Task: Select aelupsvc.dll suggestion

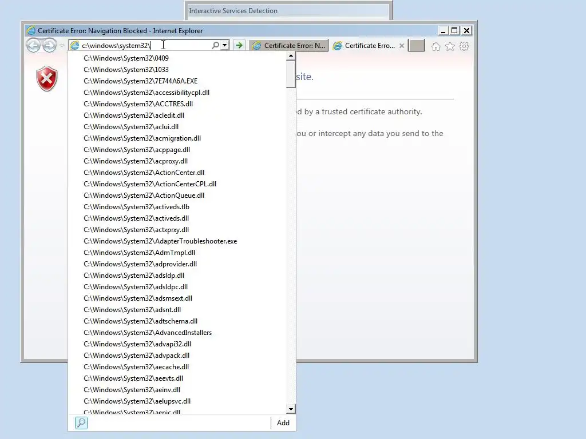Action: point(177,401)
